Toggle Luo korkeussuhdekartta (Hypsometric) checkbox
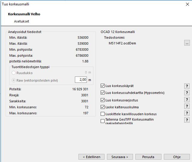This screenshot has height=162, width=192. 102,93
